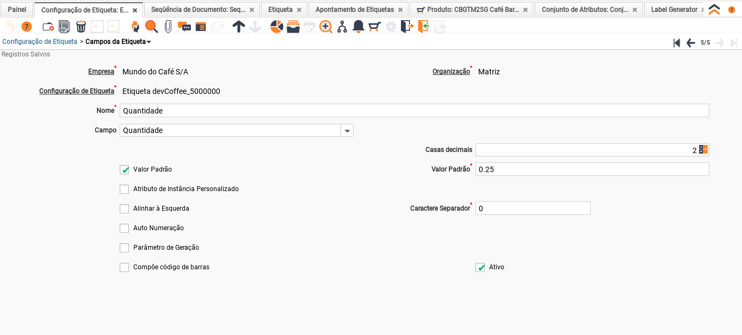Open the Campo dropdown arrow

347,130
